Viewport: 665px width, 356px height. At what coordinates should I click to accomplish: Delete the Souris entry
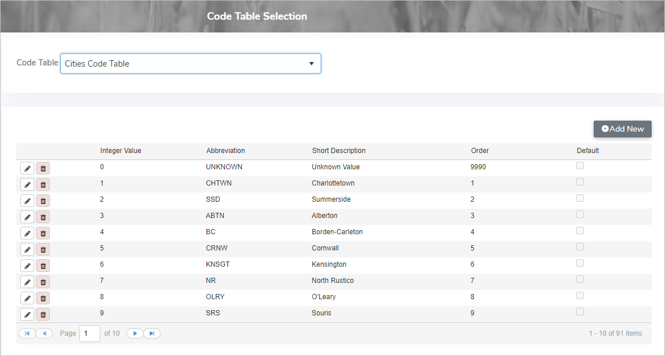coord(43,314)
